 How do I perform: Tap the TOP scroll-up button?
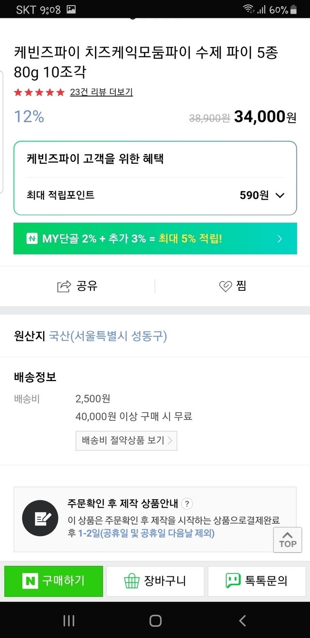point(287,540)
